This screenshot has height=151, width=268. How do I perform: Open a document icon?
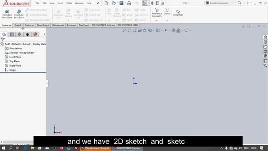[x=113, y=3]
